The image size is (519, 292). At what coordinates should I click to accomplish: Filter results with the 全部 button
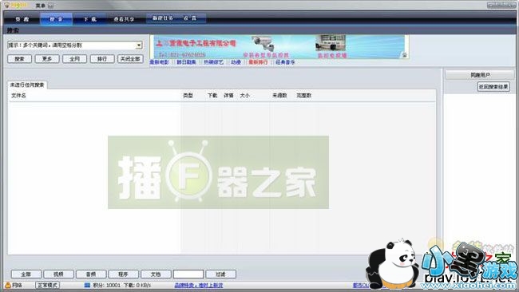26,274
